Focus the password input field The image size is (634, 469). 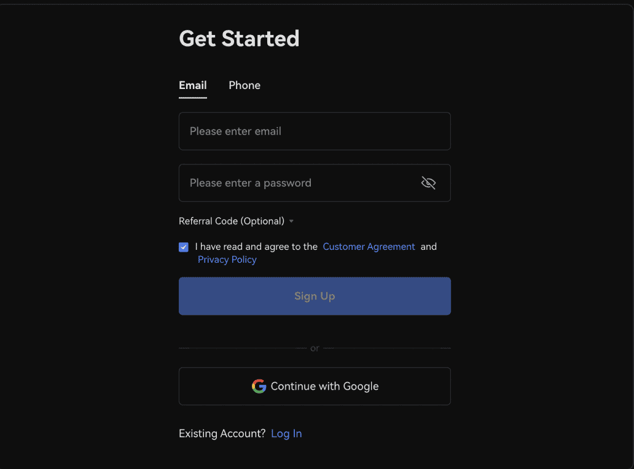(x=315, y=183)
